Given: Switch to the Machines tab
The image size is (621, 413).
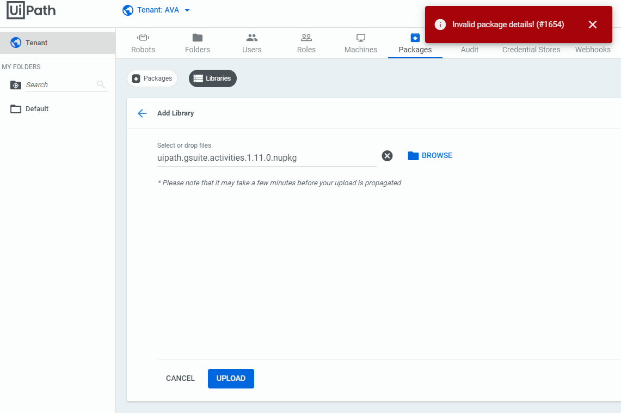Looking at the screenshot, I should (x=360, y=44).
